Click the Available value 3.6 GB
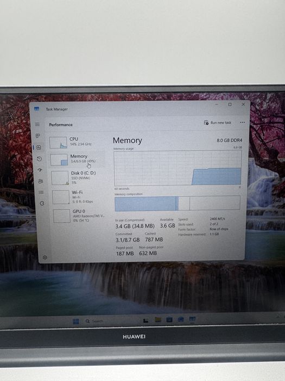The width and height of the screenshot is (285, 381). 167,226
